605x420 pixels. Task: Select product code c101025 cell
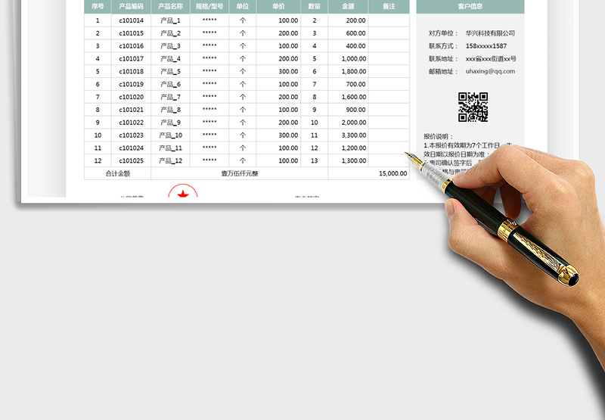point(131,160)
